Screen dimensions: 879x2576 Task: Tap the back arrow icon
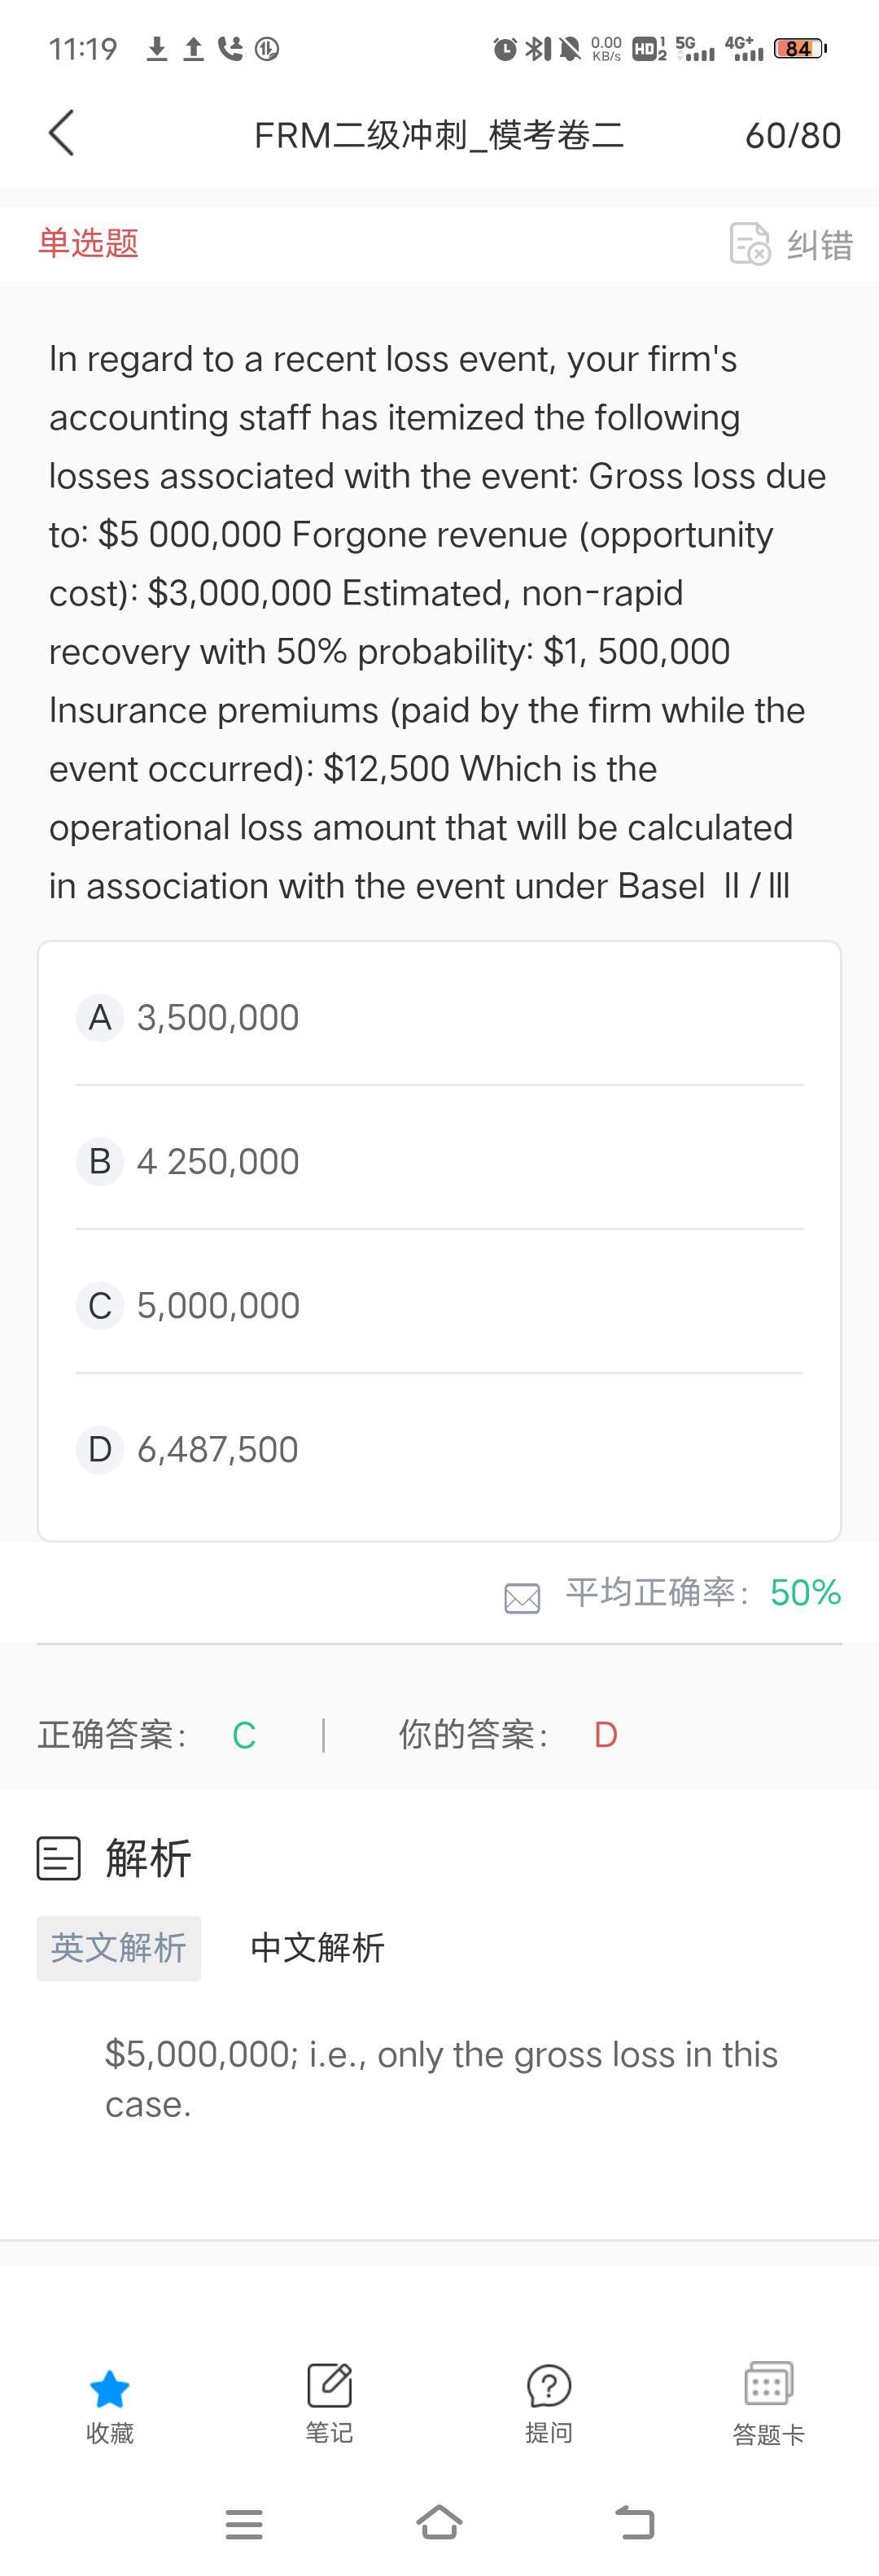pos(61,134)
